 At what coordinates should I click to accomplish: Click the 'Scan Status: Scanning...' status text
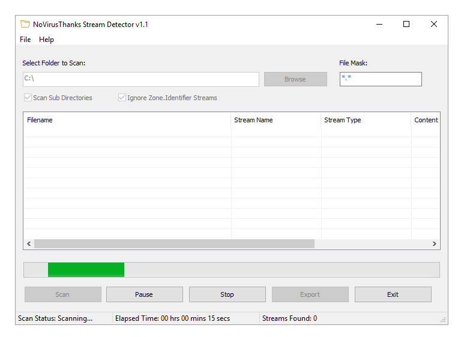[x=55, y=318]
